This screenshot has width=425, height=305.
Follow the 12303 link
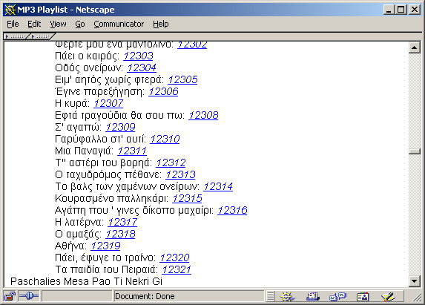tap(138, 56)
